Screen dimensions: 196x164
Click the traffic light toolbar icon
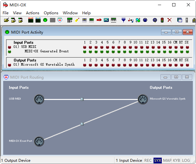[162, 20]
